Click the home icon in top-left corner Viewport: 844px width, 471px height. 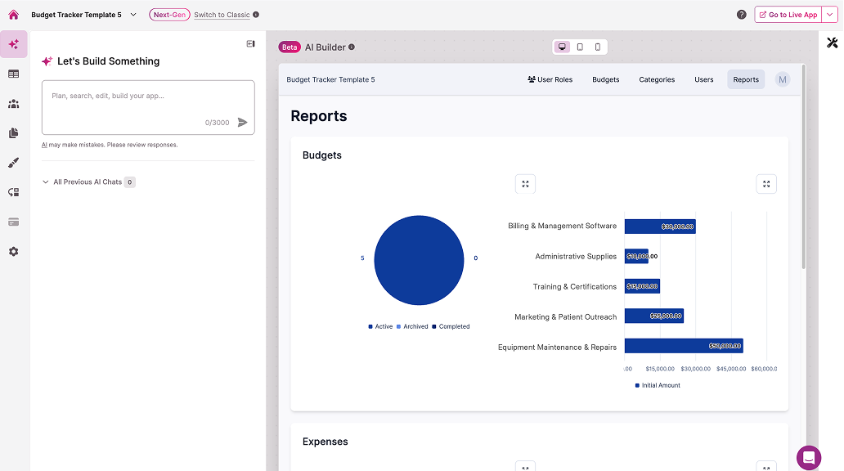(13, 15)
